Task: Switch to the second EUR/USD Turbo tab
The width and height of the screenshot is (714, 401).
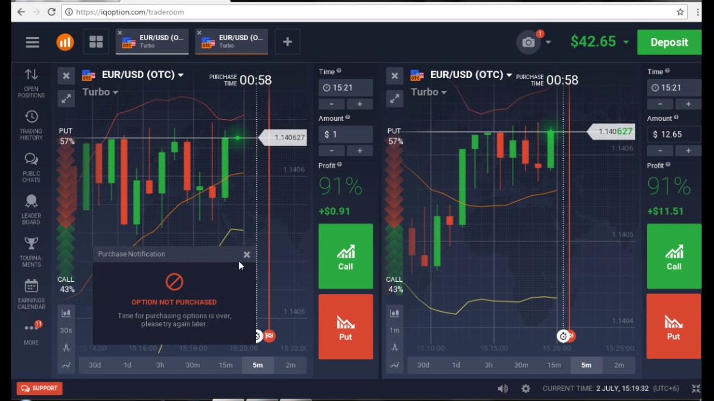Action: [x=231, y=42]
